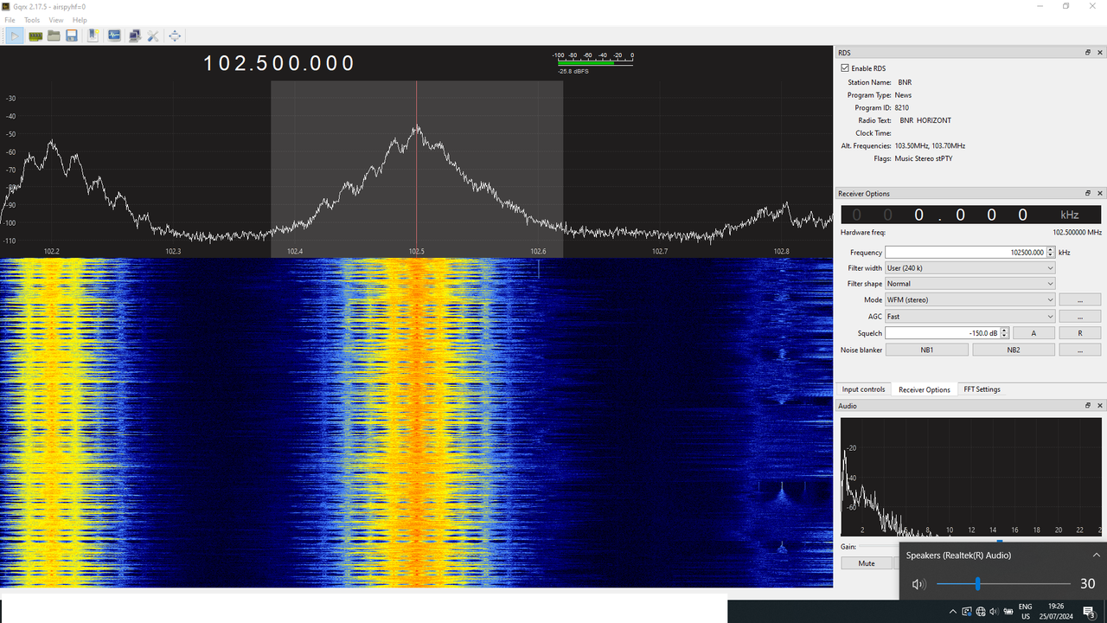Screen dimensions: 1107x623
Task: Click the -25.8 dBFS signal meter
Action: coord(595,62)
